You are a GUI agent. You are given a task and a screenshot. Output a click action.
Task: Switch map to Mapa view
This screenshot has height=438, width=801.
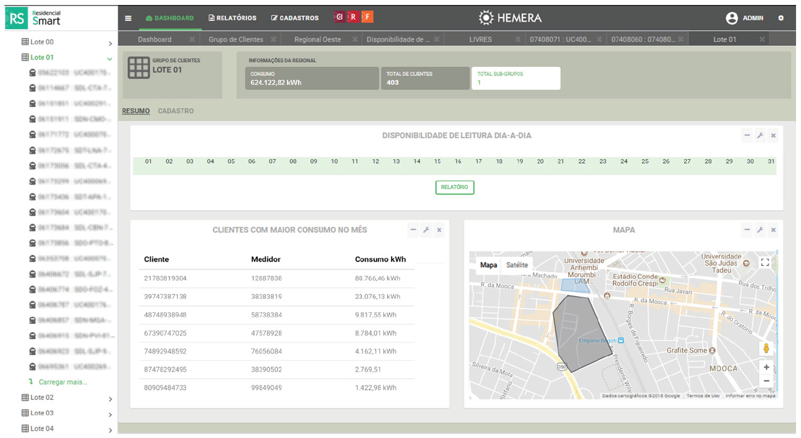(488, 265)
